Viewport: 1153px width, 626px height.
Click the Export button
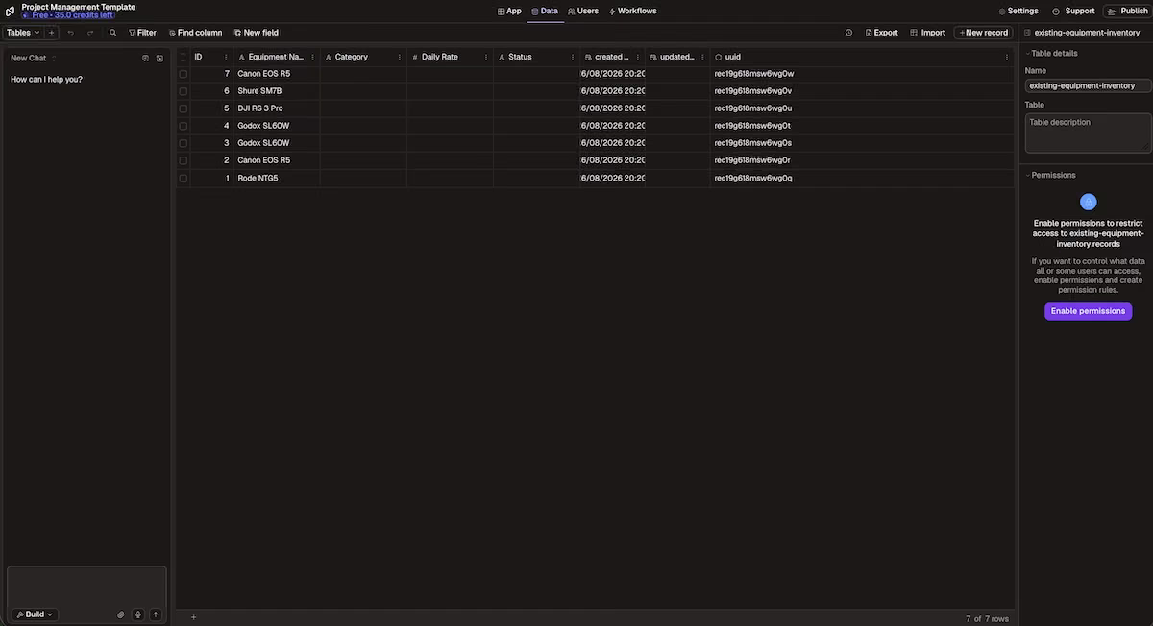coord(882,33)
